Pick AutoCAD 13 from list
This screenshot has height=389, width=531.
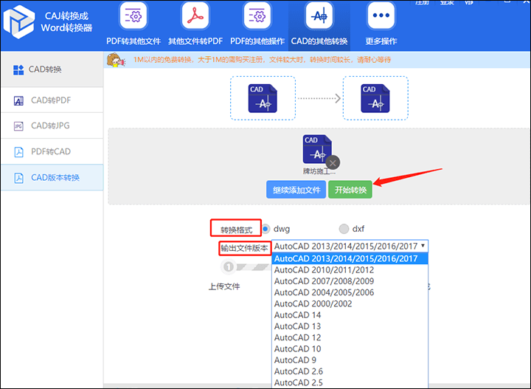pos(350,326)
